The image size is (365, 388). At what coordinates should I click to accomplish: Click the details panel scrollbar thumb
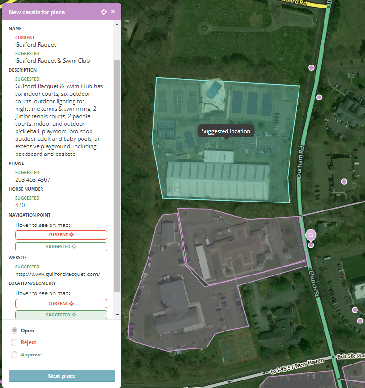coord(117,176)
